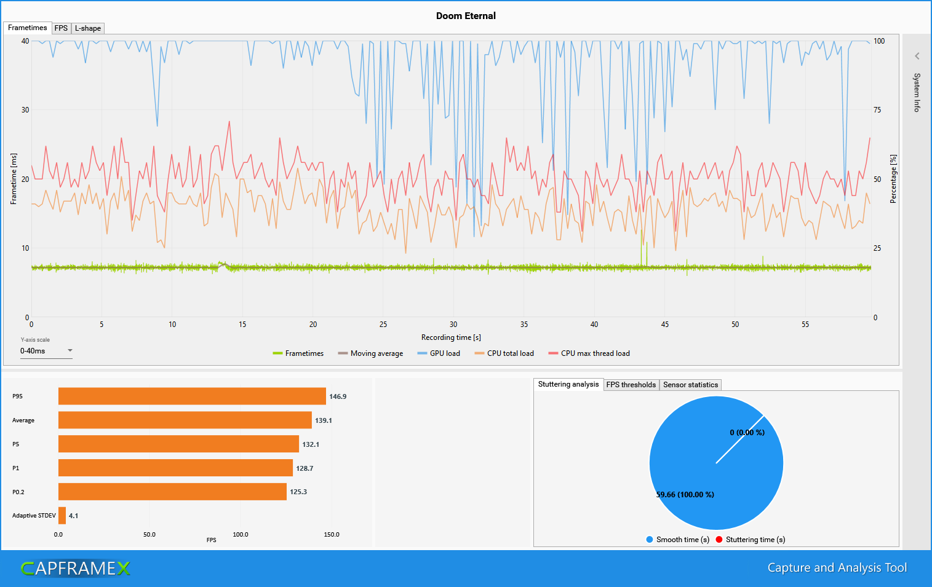Click the 139.1 Average value
Viewport: 932px width, 587px height.
point(324,420)
